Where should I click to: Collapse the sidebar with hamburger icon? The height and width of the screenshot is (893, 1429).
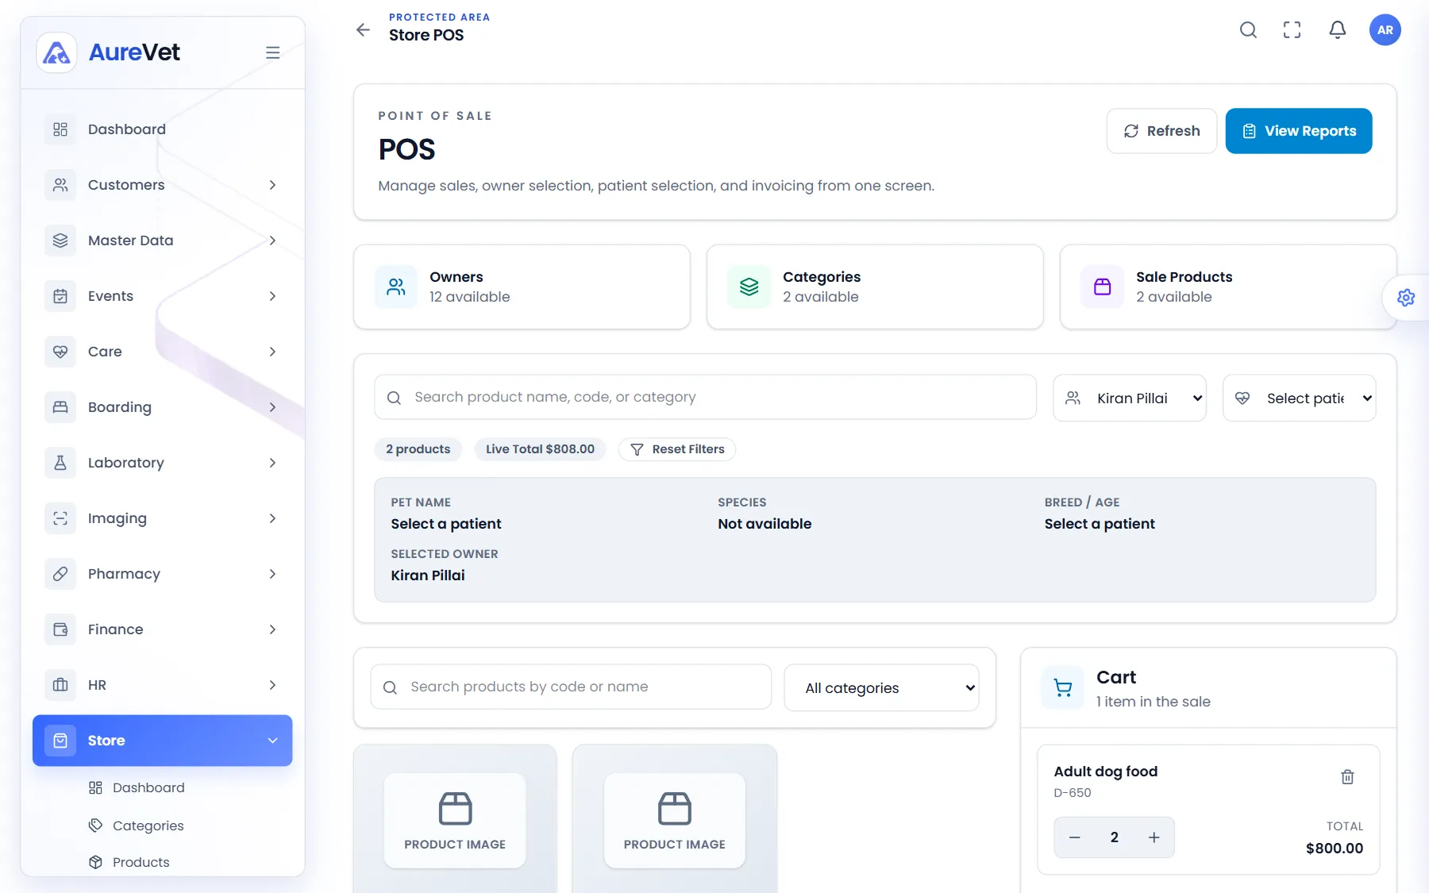(x=272, y=52)
